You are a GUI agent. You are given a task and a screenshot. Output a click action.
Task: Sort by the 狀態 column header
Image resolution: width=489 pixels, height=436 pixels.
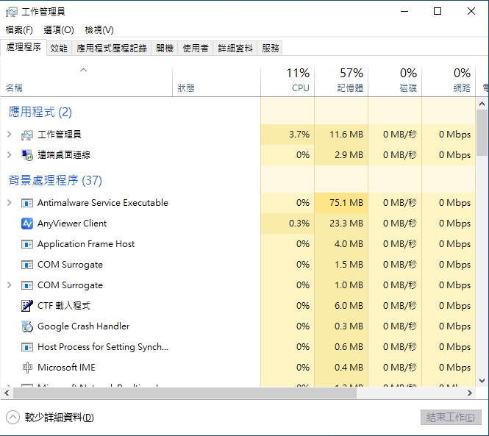pyautogui.click(x=216, y=82)
